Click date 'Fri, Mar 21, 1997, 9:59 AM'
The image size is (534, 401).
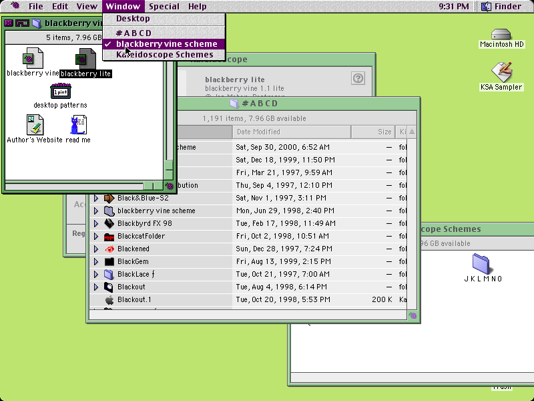click(284, 172)
